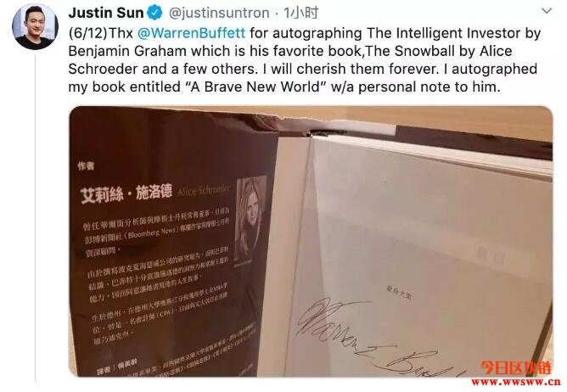Click the thread line below the avatar
The image size is (567, 392).
point(36,217)
